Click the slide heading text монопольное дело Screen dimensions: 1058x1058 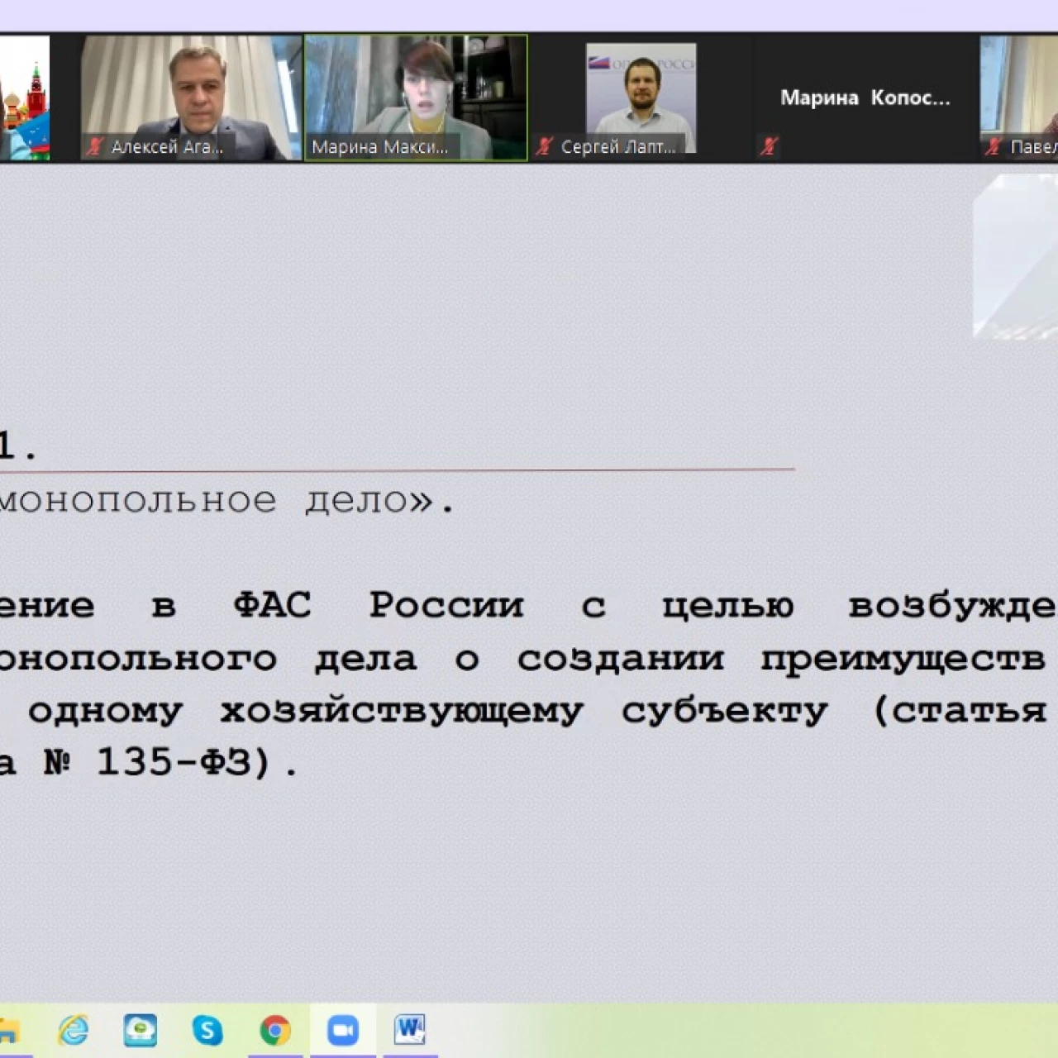223,501
